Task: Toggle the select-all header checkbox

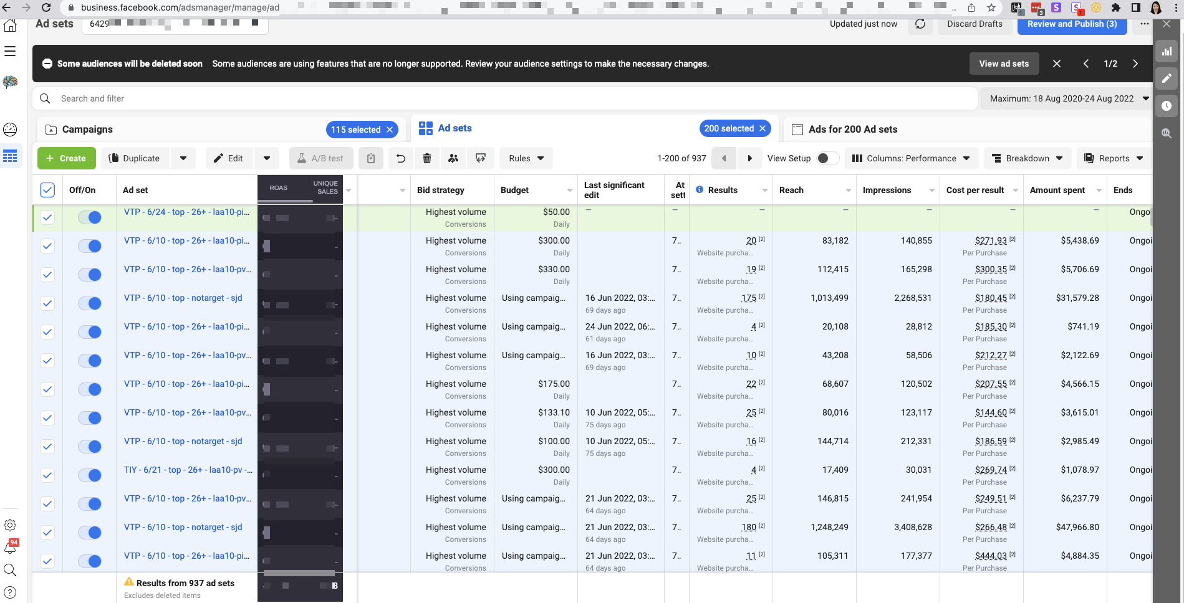Action: [47, 190]
